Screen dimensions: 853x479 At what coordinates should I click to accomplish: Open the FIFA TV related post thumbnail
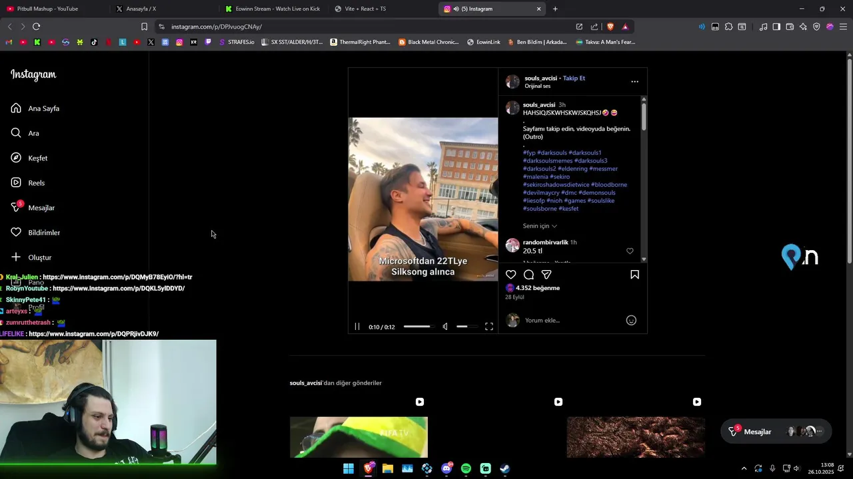[359, 437]
